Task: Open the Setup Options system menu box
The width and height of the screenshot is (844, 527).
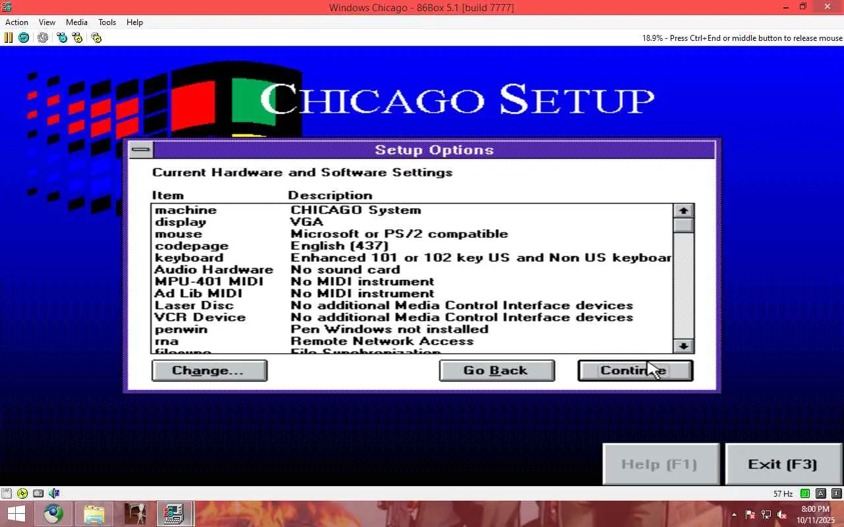Action: coord(141,150)
